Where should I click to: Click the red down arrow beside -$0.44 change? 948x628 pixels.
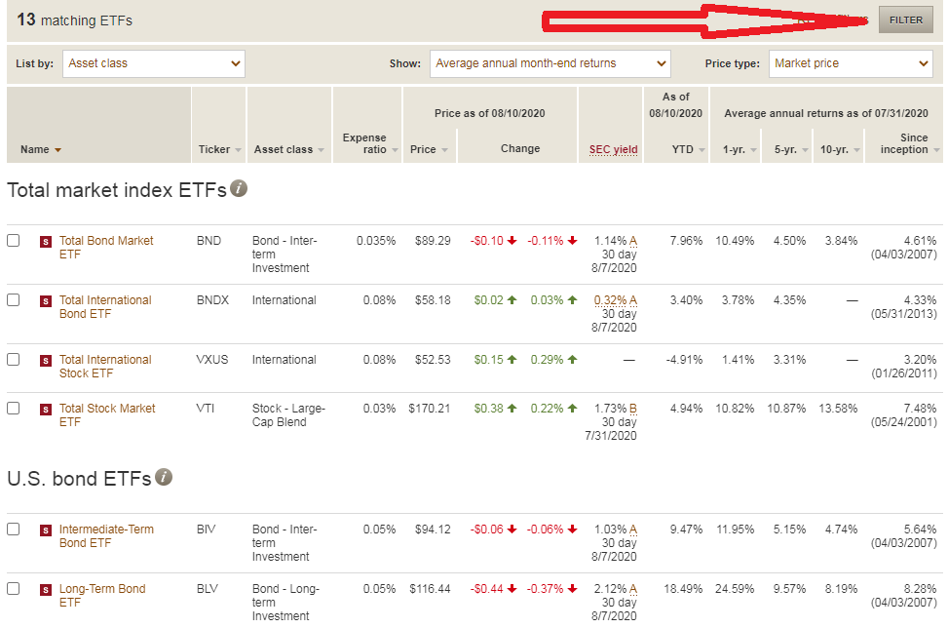(512, 589)
